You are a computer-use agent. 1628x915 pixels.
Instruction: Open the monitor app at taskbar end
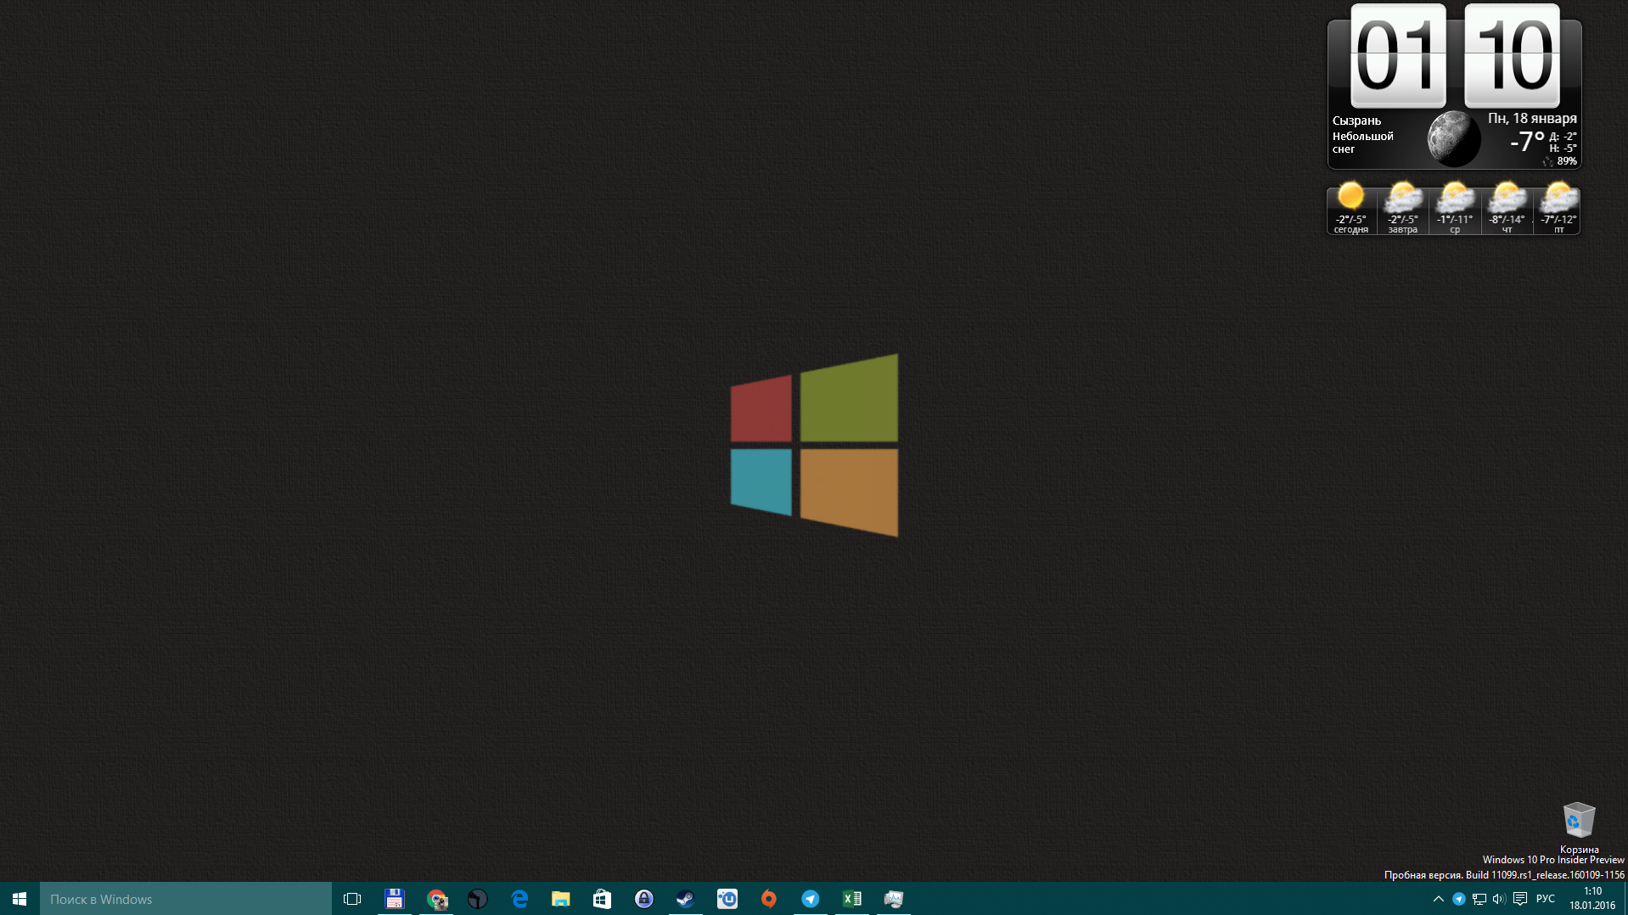coord(894,899)
